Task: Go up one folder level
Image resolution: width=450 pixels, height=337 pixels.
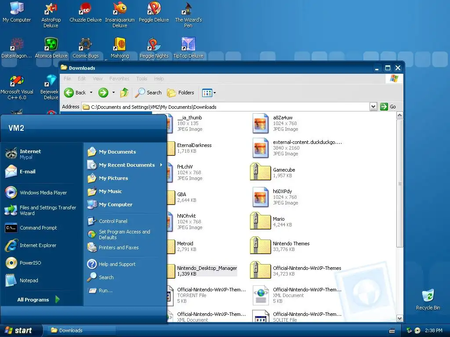Action: click(124, 93)
